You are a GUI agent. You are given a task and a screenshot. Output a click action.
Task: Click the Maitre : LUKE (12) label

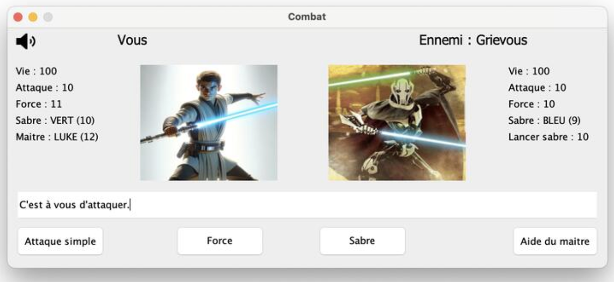pyautogui.click(x=57, y=137)
